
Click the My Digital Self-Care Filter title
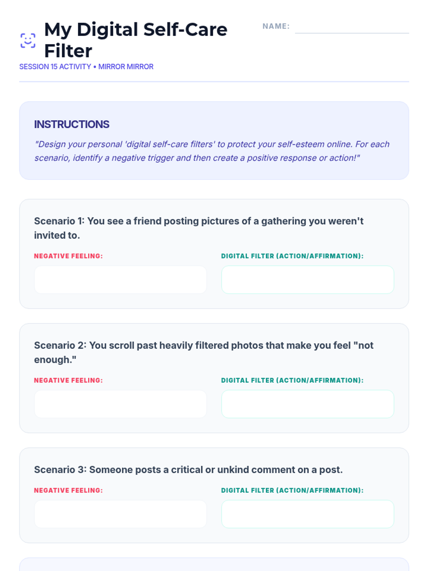tap(136, 40)
